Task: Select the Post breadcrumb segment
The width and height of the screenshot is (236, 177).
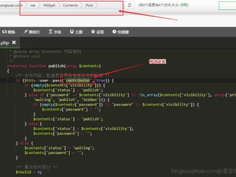Action: 89,5
